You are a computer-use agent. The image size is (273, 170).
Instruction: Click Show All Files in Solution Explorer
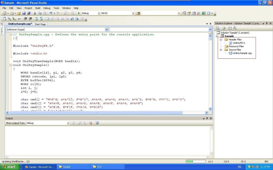pos(224,28)
